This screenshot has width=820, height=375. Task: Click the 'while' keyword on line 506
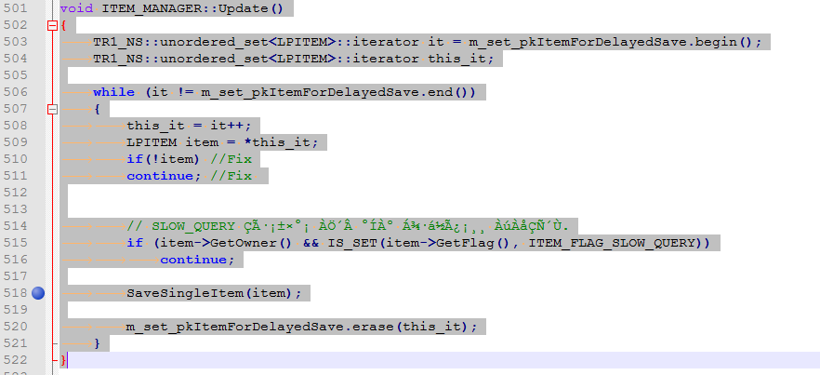113,92
